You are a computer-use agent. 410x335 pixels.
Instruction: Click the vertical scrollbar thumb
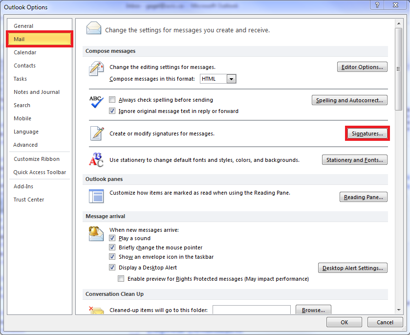pos(398,69)
